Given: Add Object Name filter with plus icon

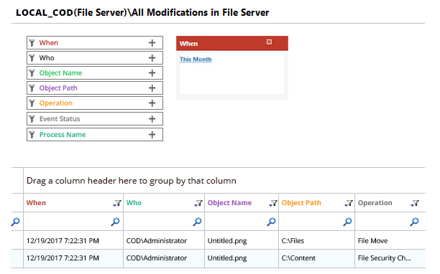Looking at the screenshot, I should point(152,73).
